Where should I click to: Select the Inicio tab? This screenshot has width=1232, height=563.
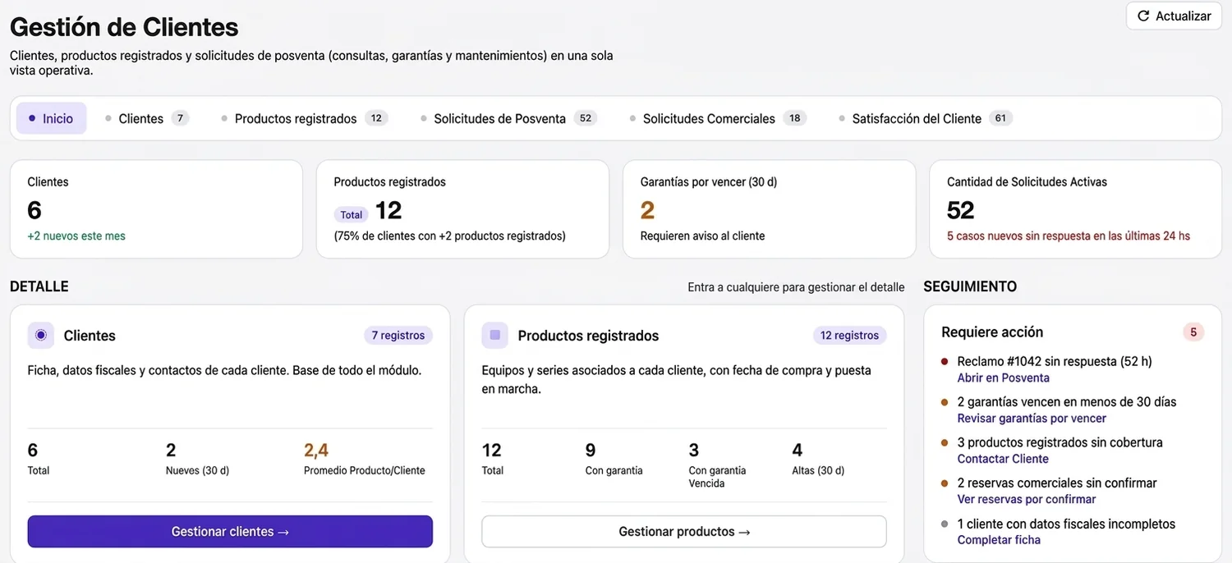pyautogui.click(x=51, y=118)
